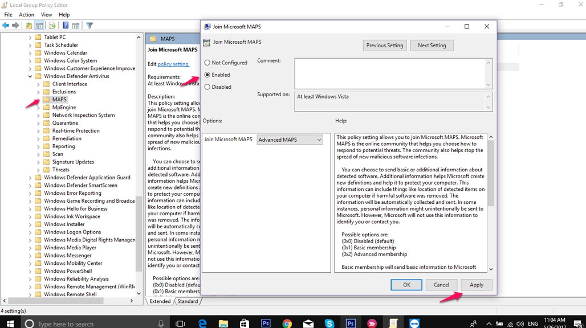
Task: Click the Export List toolbar icon
Action: point(52,26)
